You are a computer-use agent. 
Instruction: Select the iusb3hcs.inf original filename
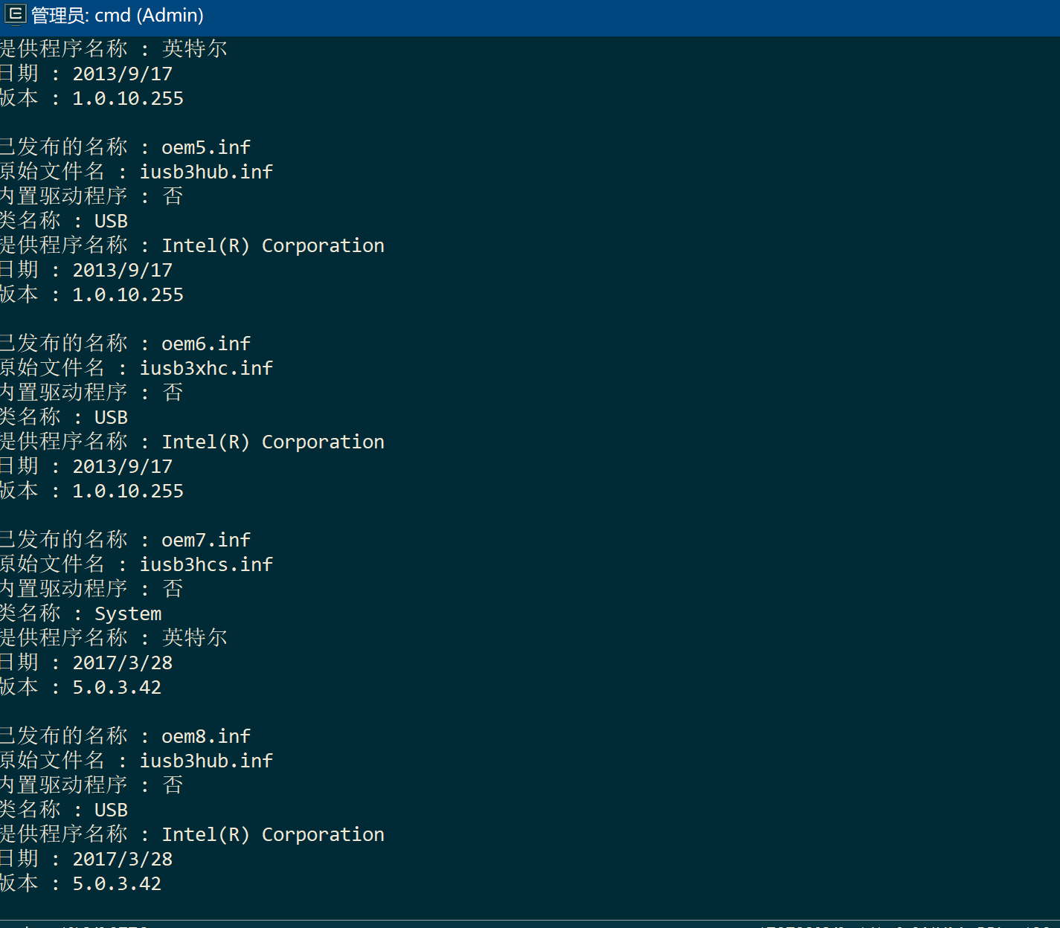[206, 564]
